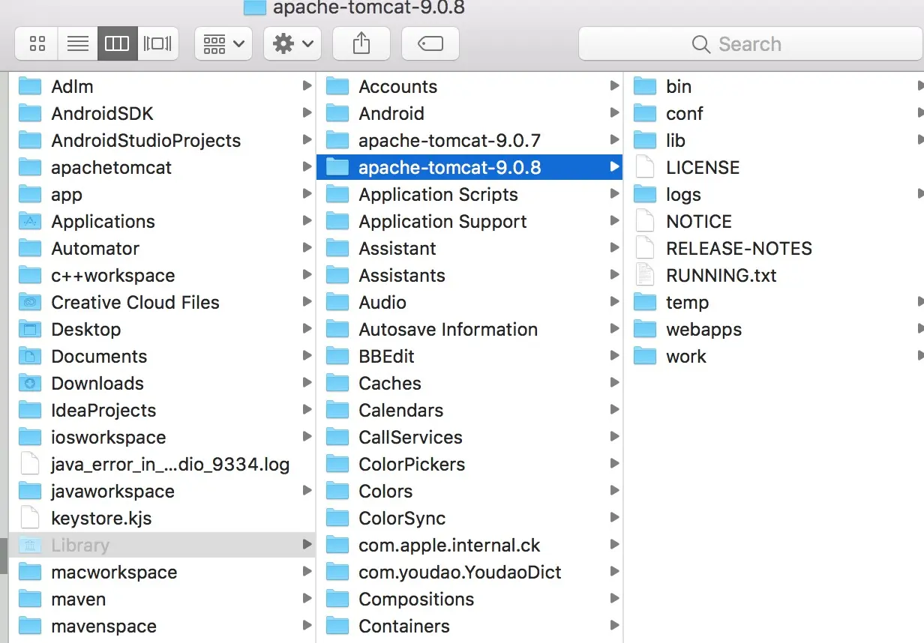The width and height of the screenshot is (924, 643).
Task: Switch Finder to icon view
Action: [x=37, y=43]
